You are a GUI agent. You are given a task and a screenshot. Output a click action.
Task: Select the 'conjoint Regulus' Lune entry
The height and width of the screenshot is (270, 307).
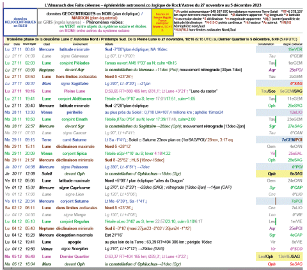[x=74, y=221]
